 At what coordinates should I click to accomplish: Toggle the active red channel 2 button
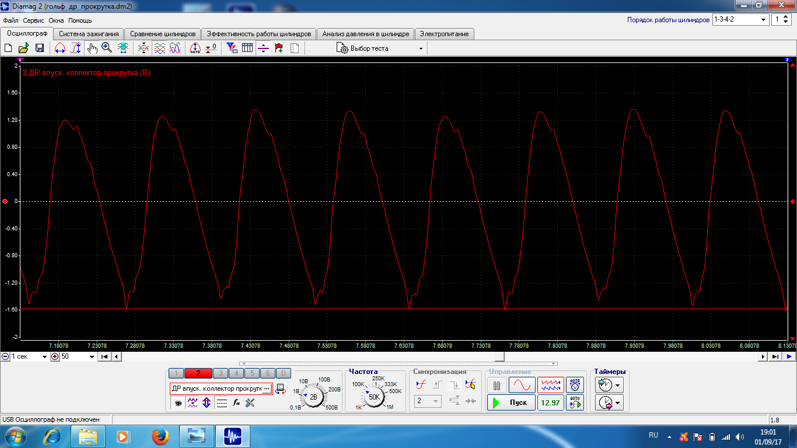(x=198, y=373)
